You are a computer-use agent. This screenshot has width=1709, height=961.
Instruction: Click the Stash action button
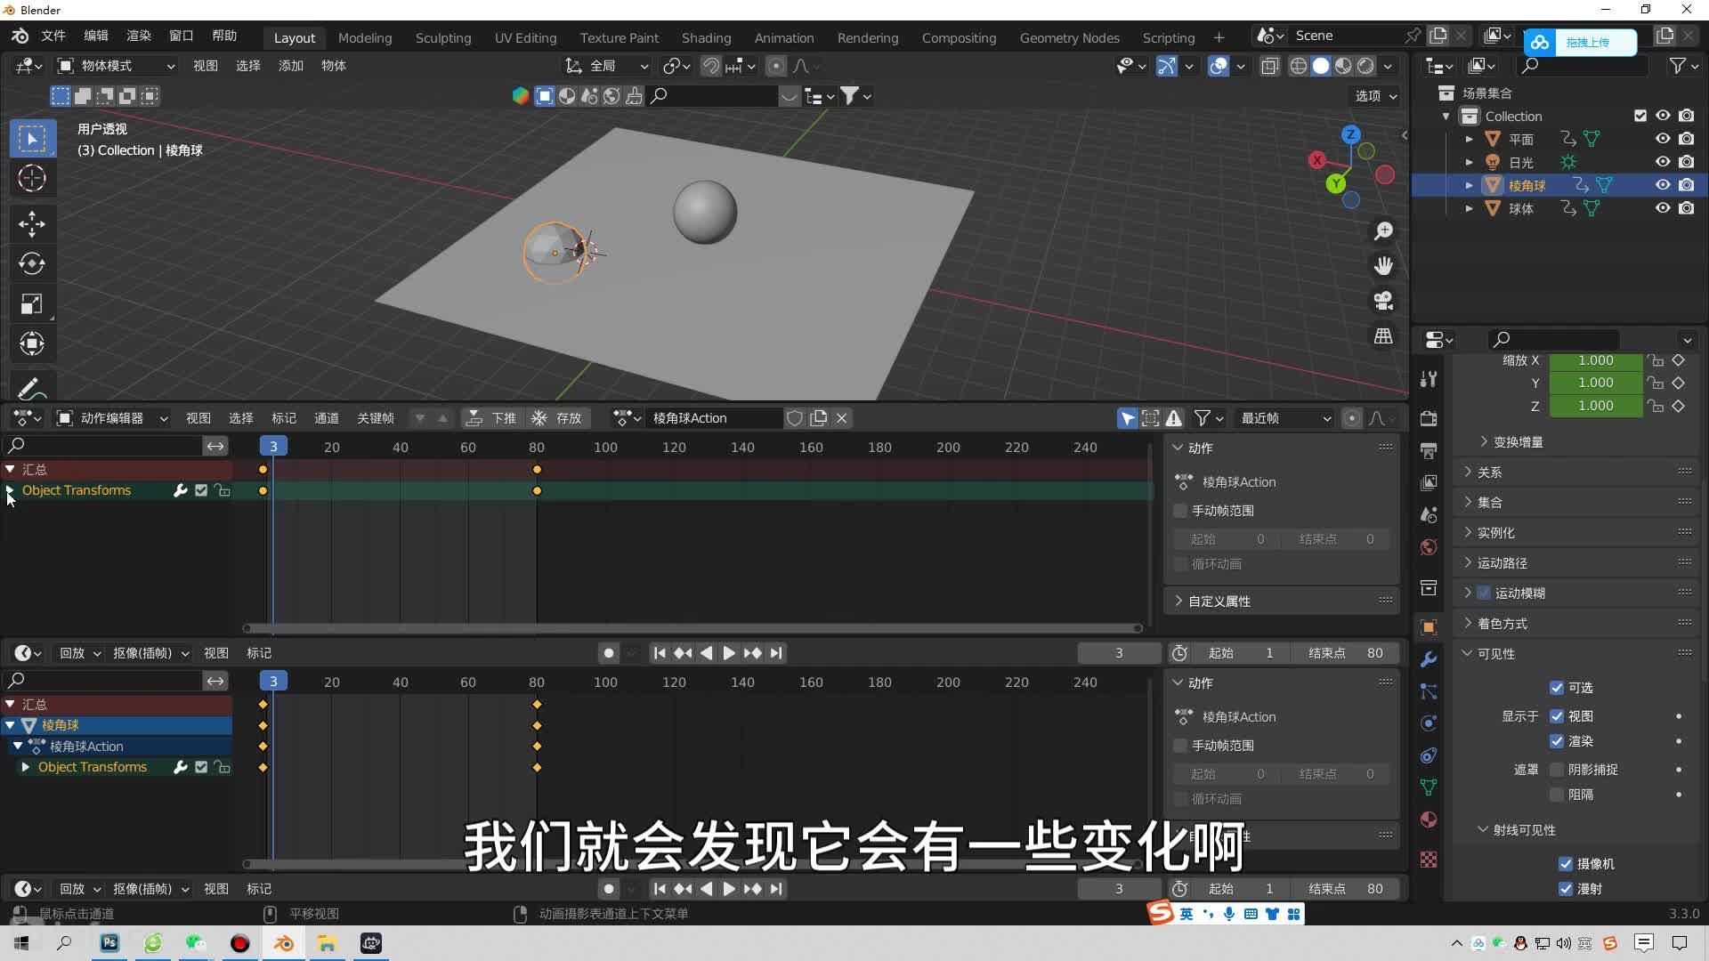click(x=557, y=418)
